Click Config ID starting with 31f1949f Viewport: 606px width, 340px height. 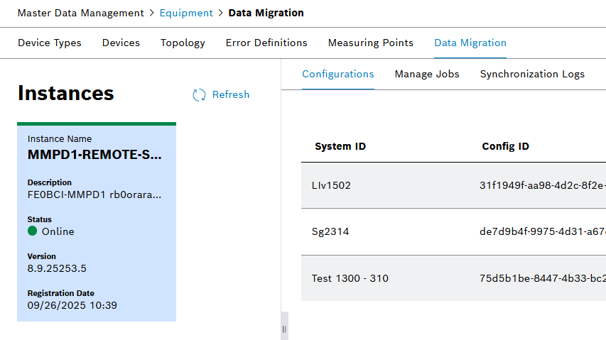[543, 186]
